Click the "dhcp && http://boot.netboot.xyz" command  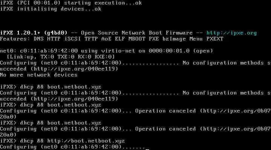(72, 141)
